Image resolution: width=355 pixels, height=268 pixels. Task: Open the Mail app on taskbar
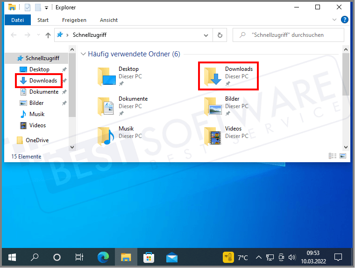point(172,257)
